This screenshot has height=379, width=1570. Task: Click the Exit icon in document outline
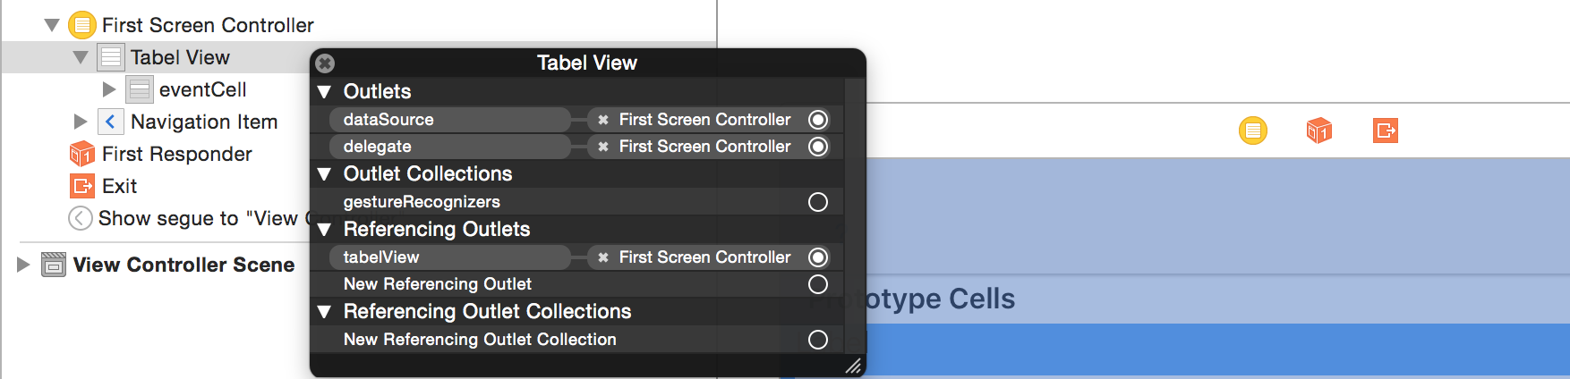pos(82,186)
